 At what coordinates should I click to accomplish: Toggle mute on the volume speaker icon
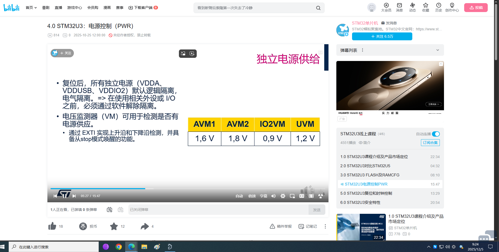pyautogui.click(x=273, y=196)
